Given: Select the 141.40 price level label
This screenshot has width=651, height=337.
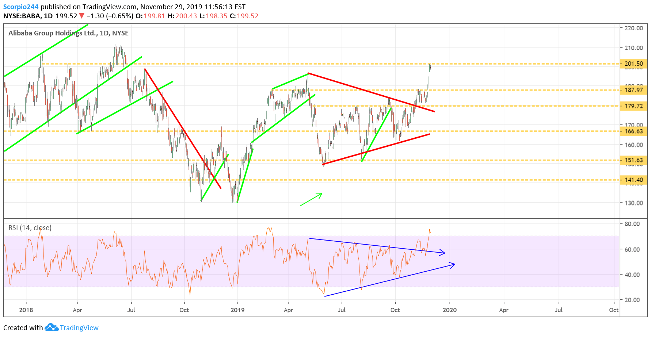Looking at the screenshot, I should click(634, 180).
